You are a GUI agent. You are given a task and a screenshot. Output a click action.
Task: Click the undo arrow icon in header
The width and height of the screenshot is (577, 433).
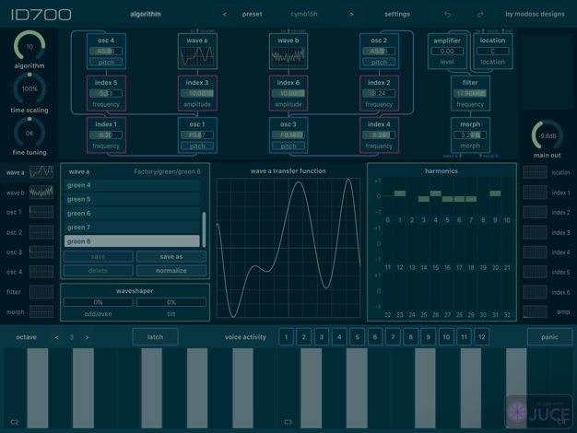point(448,15)
